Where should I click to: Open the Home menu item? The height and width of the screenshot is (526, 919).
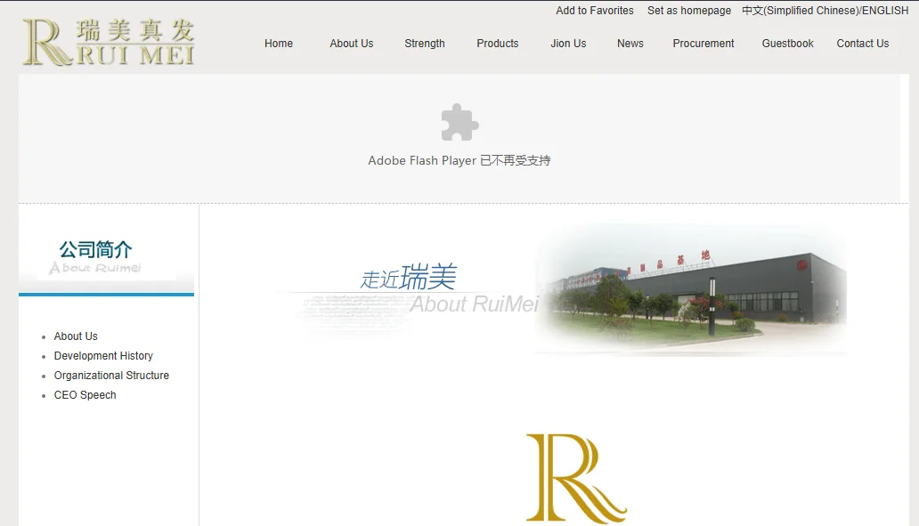click(279, 44)
